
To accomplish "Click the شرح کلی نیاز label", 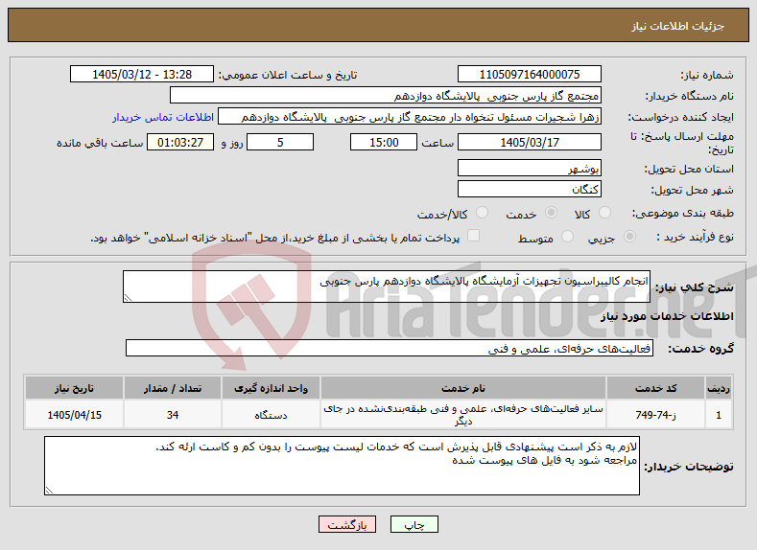I will pyautogui.click(x=694, y=287).
